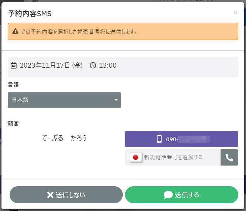Click the mobile phone icon before 090
Screen dimensions: 246x211
tap(159, 139)
